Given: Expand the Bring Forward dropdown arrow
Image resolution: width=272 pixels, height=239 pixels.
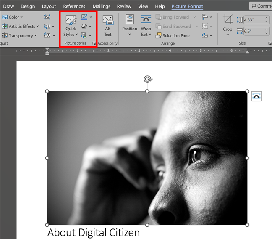Looking at the screenshot, I should click(194, 17).
